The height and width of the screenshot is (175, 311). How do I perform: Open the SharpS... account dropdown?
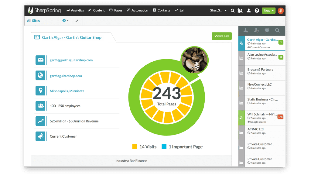(x=218, y=11)
